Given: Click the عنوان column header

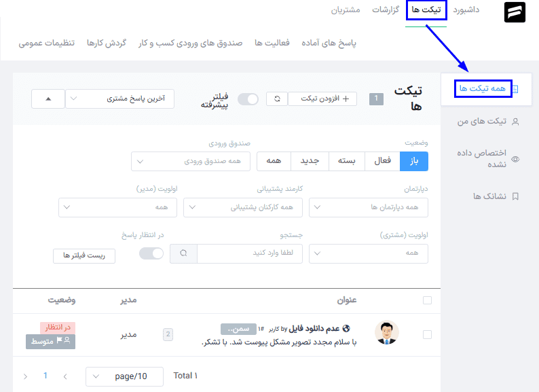Looking at the screenshot, I should (x=346, y=300).
